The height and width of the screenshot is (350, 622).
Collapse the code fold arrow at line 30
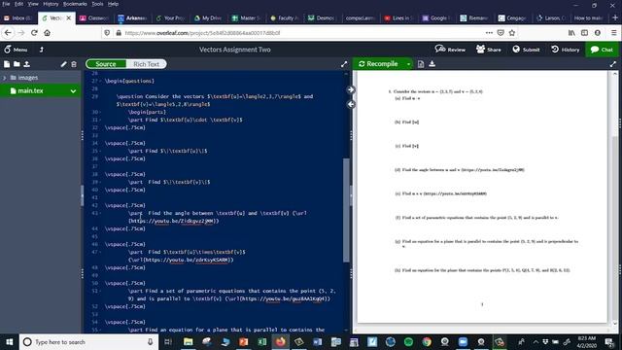(100, 113)
